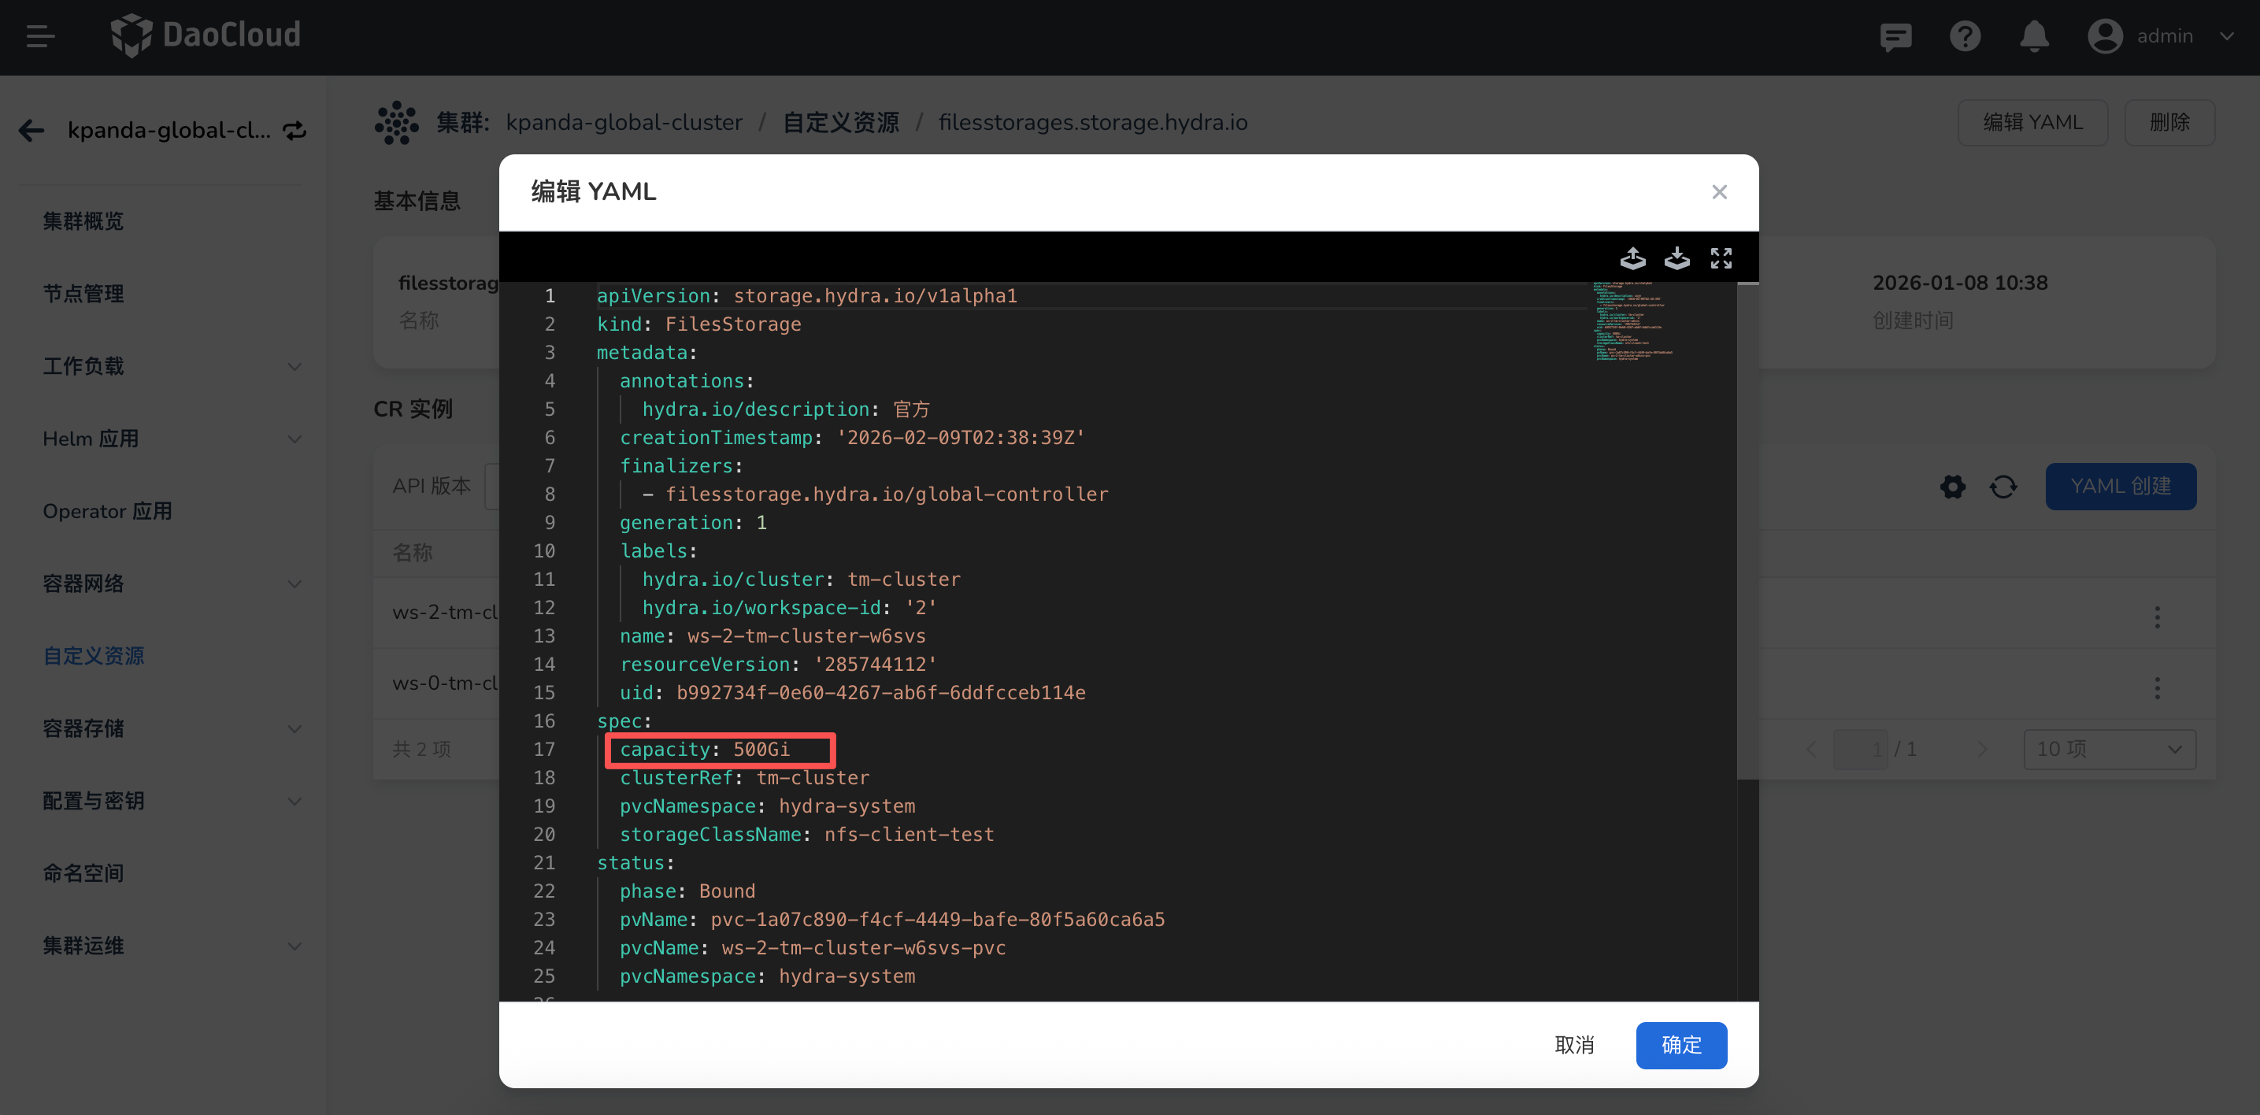Click the back arrow beside kpanda-global-cluster
The image size is (2260, 1115).
31,131
